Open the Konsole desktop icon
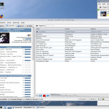The width and height of the screenshot is (109, 109). point(2,5)
